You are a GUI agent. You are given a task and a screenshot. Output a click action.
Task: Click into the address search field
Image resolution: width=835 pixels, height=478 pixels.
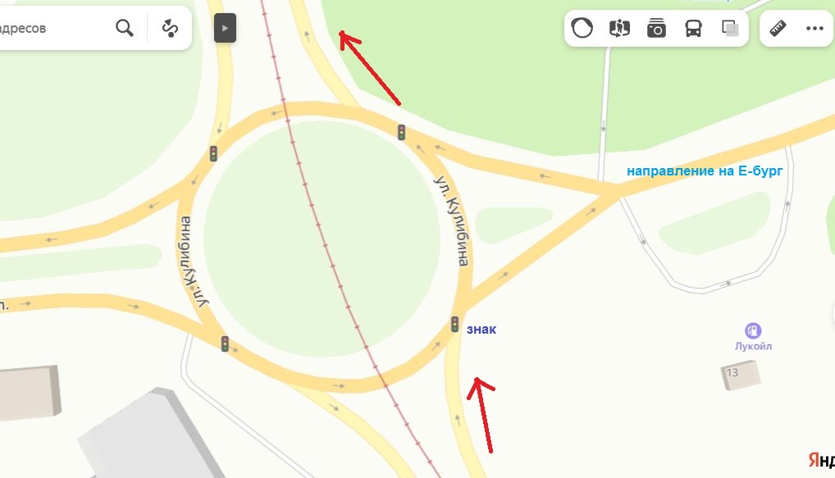click(x=53, y=28)
